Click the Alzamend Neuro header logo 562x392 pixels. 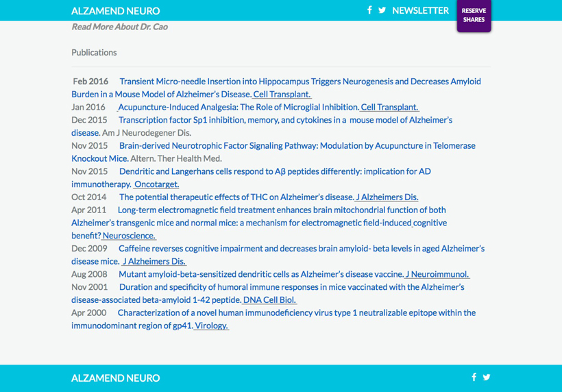click(115, 11)
